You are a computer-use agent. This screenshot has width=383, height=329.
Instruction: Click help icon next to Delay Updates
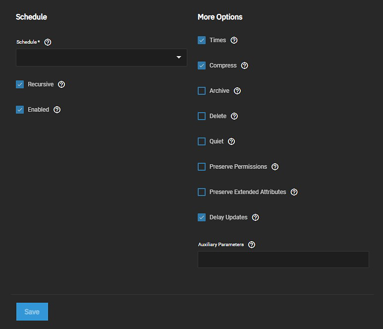pos(256,217)
